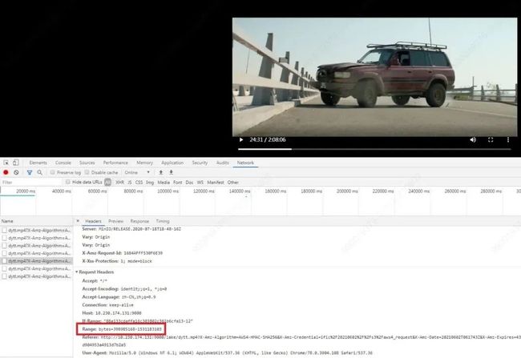521x358 pixels.
Task: Activate the inspect element picker icon
Action: pos(6,163)
